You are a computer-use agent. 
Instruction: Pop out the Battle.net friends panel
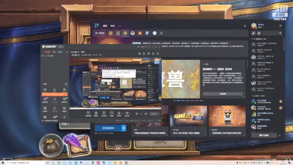click(x=281, y=26)
